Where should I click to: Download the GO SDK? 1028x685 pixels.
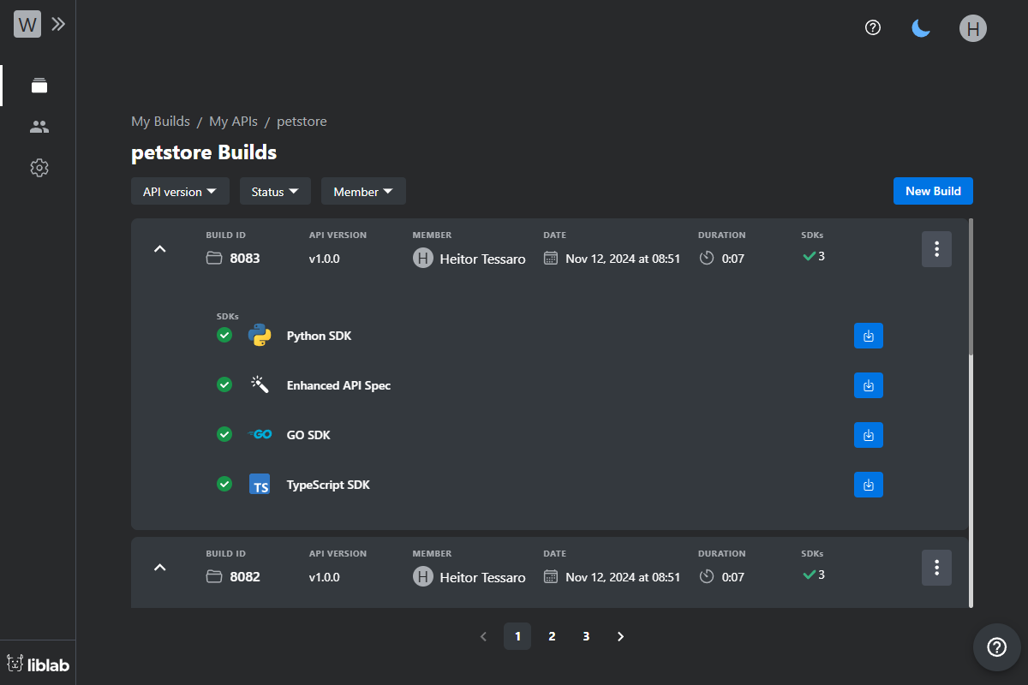pyautogui.click(x=868, y=435)
